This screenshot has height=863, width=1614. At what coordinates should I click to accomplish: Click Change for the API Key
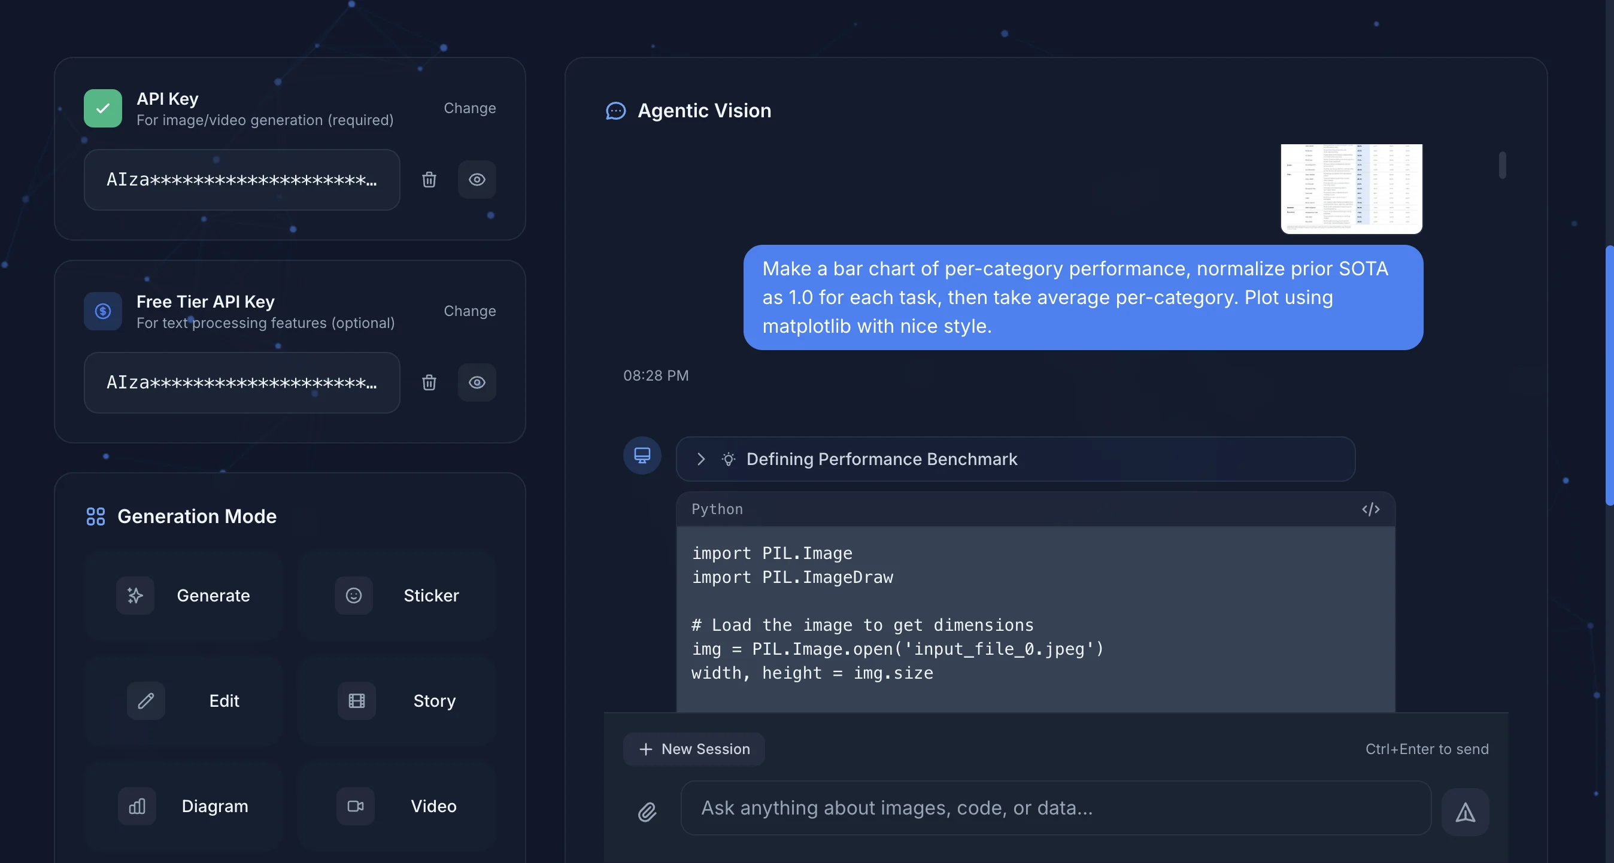tap(469, 108)
